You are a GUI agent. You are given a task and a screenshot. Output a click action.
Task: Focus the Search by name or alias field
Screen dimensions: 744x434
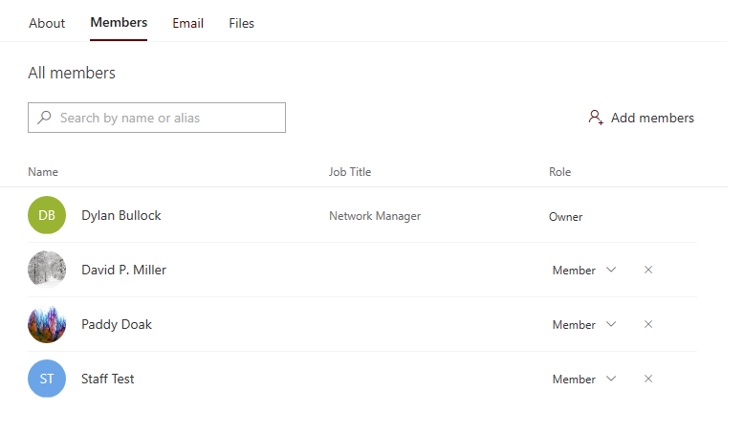pyautogui.click(x=157, y=118)
